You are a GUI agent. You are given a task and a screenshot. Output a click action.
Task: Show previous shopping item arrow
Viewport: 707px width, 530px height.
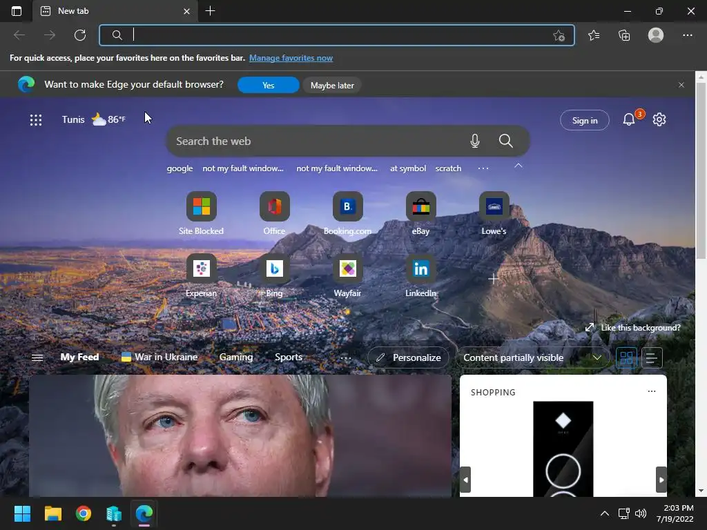(465, 480)
